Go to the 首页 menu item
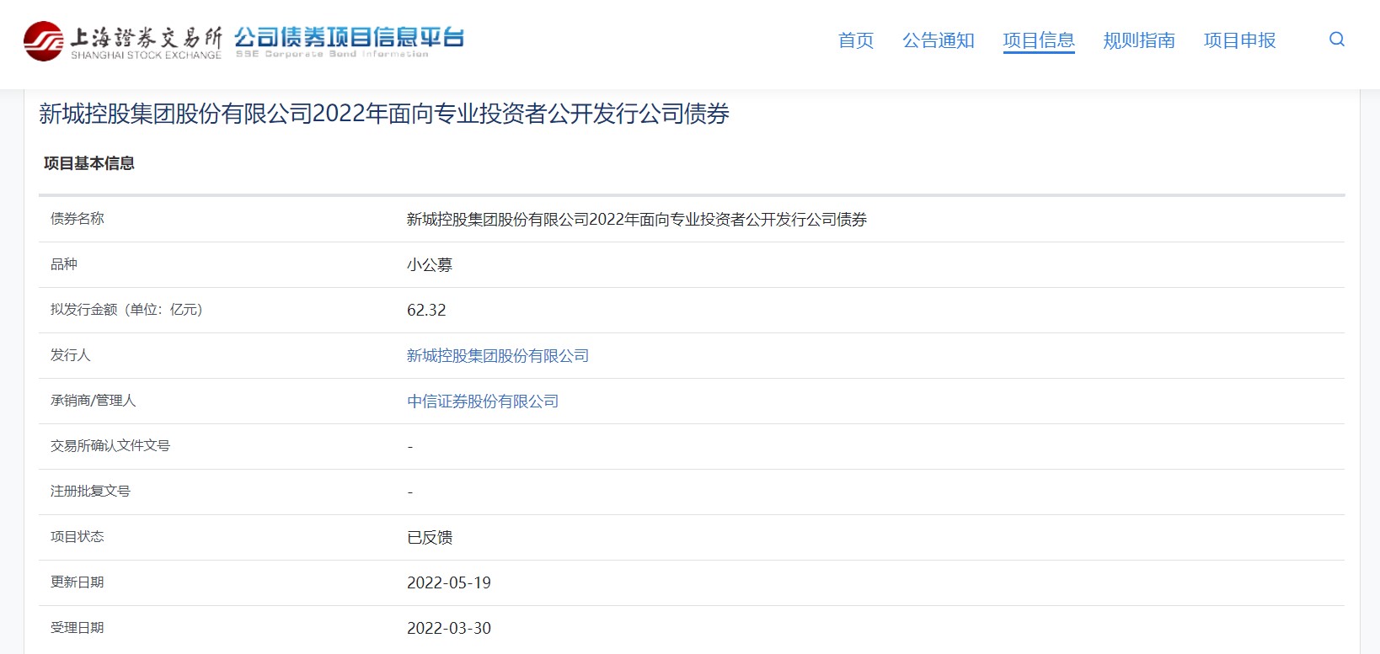 click(x=855, y=40)
